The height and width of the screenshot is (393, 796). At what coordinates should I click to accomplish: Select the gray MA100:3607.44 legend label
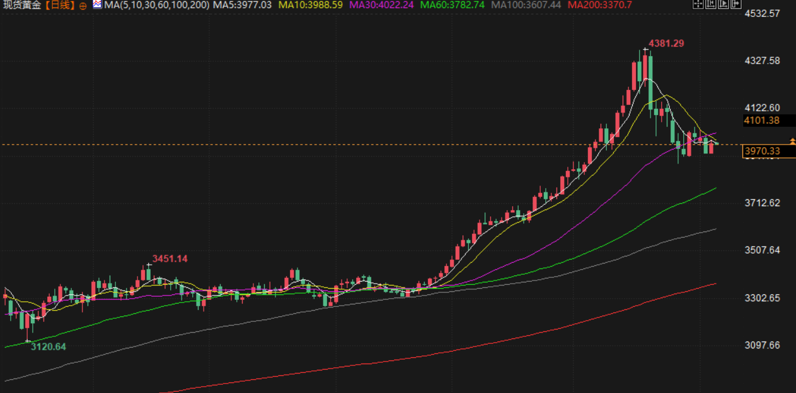tap(526, 5)
